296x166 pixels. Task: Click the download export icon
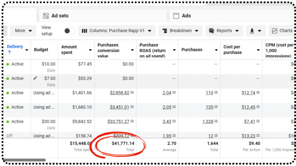pyautogui.click(x=252, y=31)
